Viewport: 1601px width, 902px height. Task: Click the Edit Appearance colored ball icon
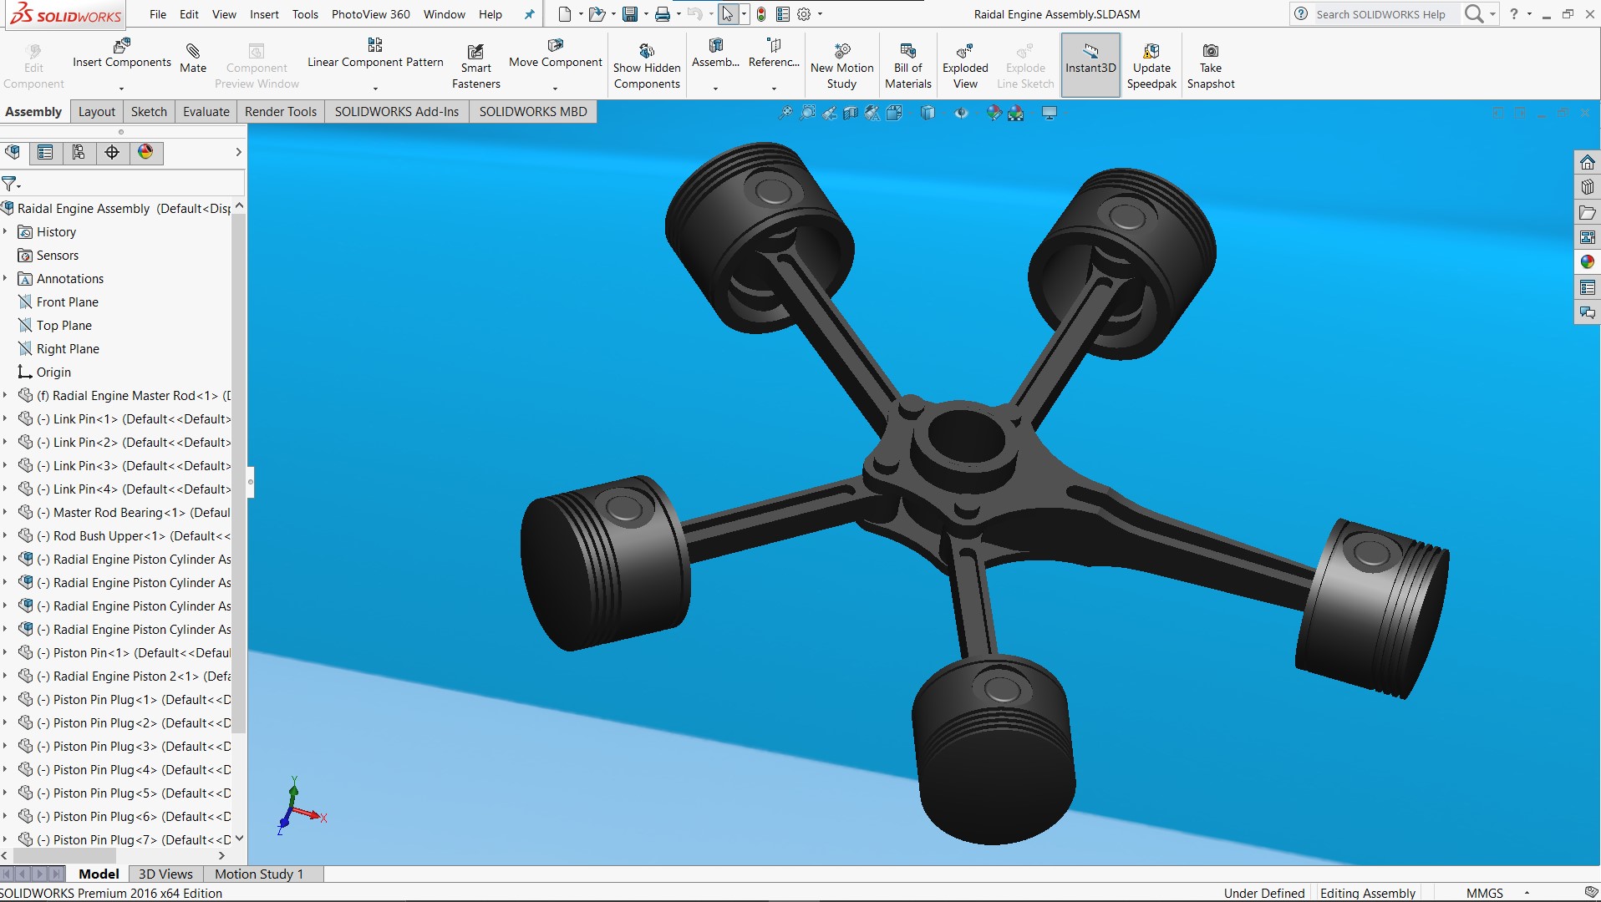(994, 113)
